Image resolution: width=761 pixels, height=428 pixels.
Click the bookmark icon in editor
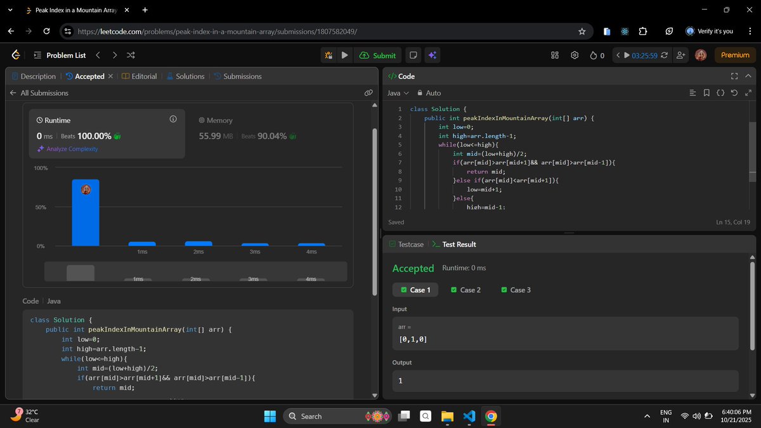[706, 93]
